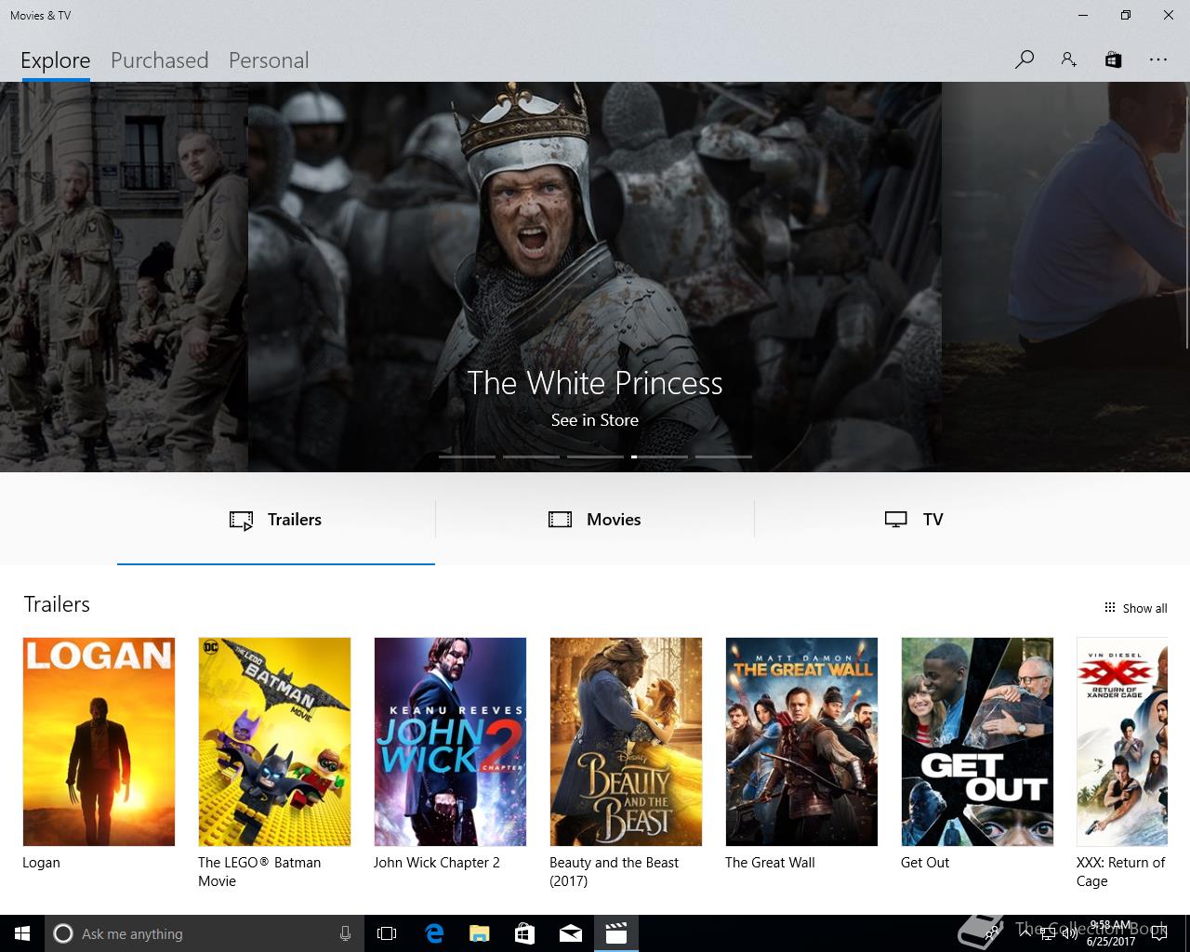Open John Wick Chapter 2 poster

point(450,742)
